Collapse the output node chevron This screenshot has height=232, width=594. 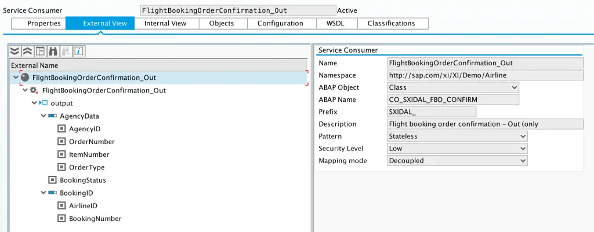pos(34,103)
